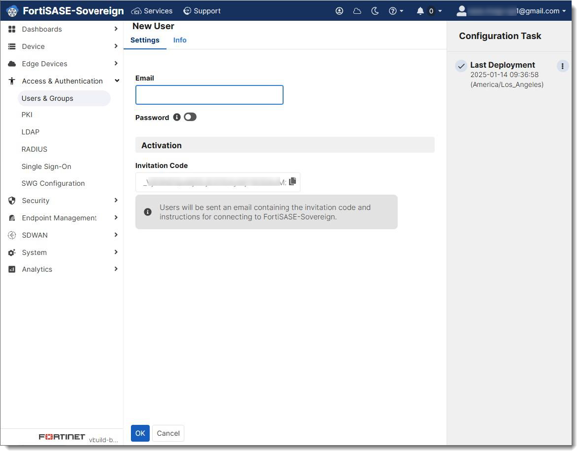The height and width of the screenshot is (455, 581).
Task: Click the SDWAN sidebar icon
Action: 12,235
